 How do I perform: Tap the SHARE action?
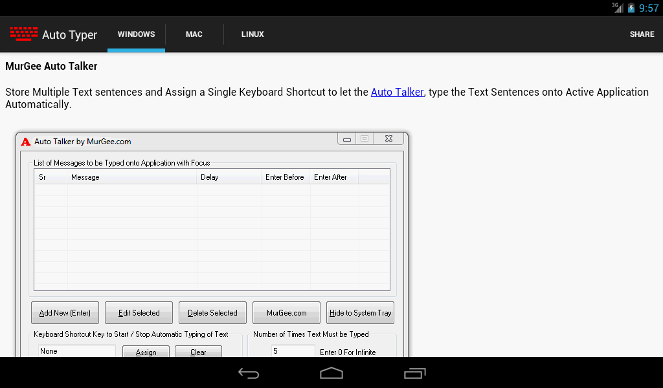642,34
